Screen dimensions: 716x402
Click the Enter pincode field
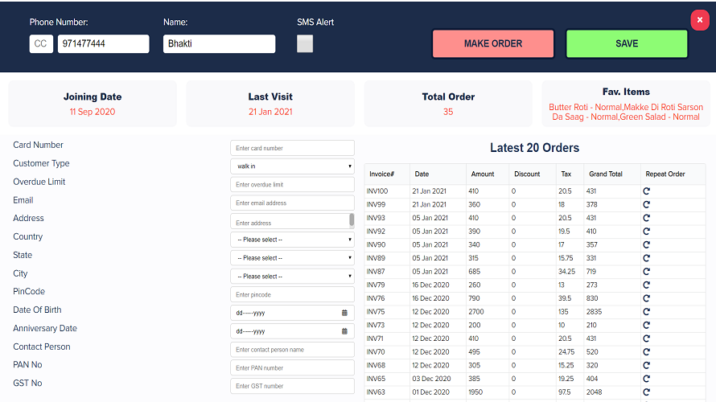[x=292, y=294]
